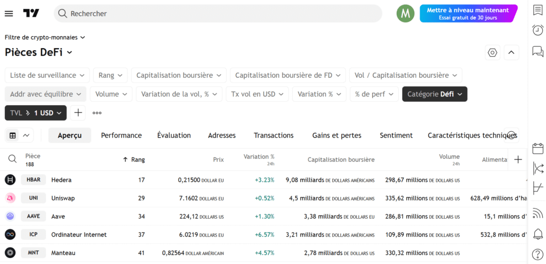
Task: Open the alerts alarm clock icon
Action: click(x=538, y=30)
